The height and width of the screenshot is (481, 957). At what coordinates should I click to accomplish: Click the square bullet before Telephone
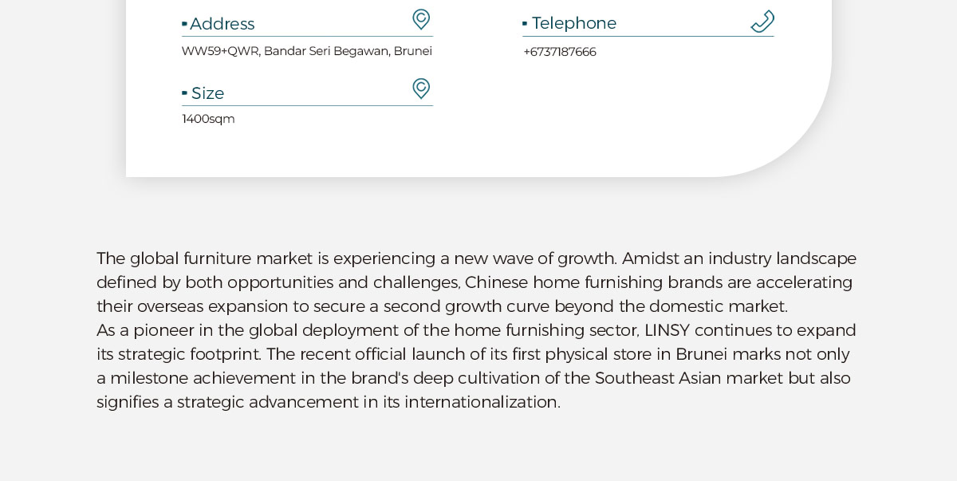(525, 25)
